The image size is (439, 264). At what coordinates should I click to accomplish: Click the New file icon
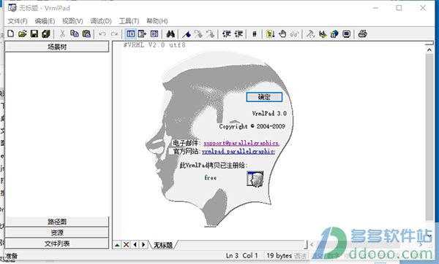pos(11,34)
